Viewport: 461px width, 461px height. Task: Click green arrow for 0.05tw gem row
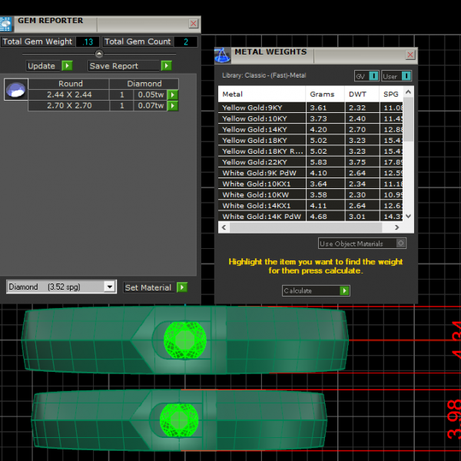(173, 95)
